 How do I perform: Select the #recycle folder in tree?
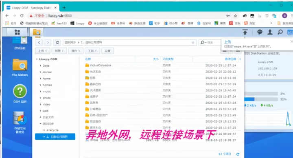[52, 130]
